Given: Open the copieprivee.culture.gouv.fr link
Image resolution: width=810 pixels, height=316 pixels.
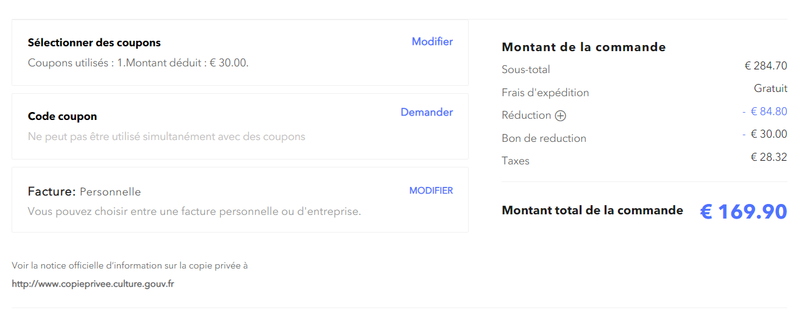Looking at the screenshot, I should 93,284.
